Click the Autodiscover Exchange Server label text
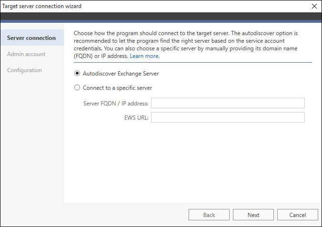The height and width of the screenshot is (227, 322). [121, 74]
